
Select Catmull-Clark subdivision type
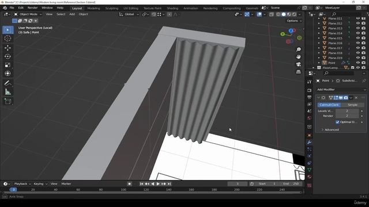pos(329,105)
